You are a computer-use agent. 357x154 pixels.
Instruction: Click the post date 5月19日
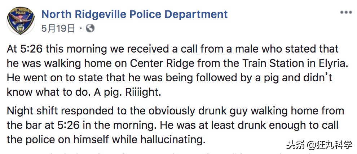58,28
